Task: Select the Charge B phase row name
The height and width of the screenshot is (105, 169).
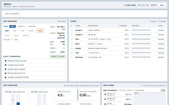Action: (x=79, y=35)
